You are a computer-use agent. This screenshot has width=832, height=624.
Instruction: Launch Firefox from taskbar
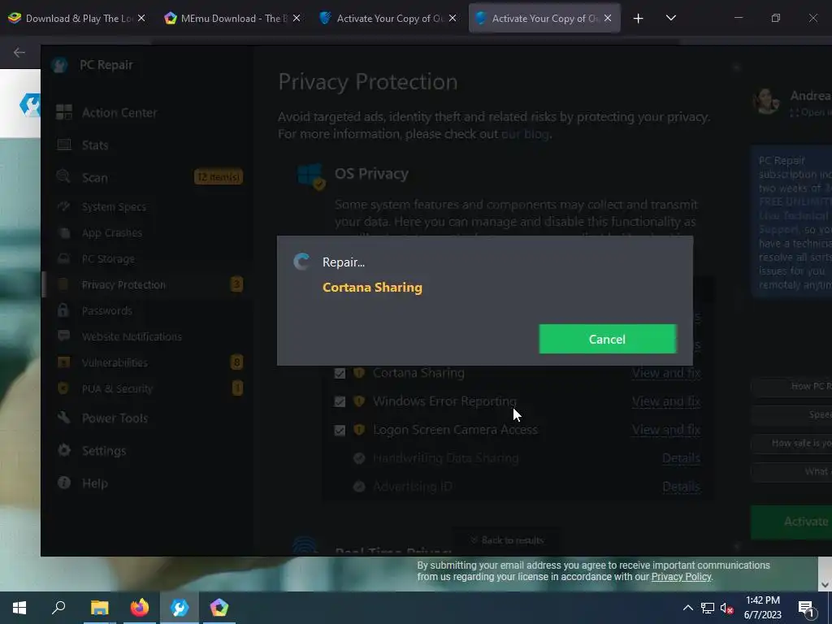(140, 608)
